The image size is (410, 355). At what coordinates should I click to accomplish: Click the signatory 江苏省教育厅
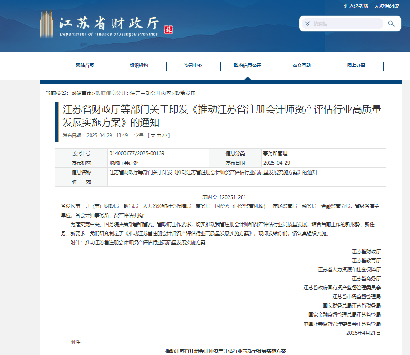click(x=366, y=260)
